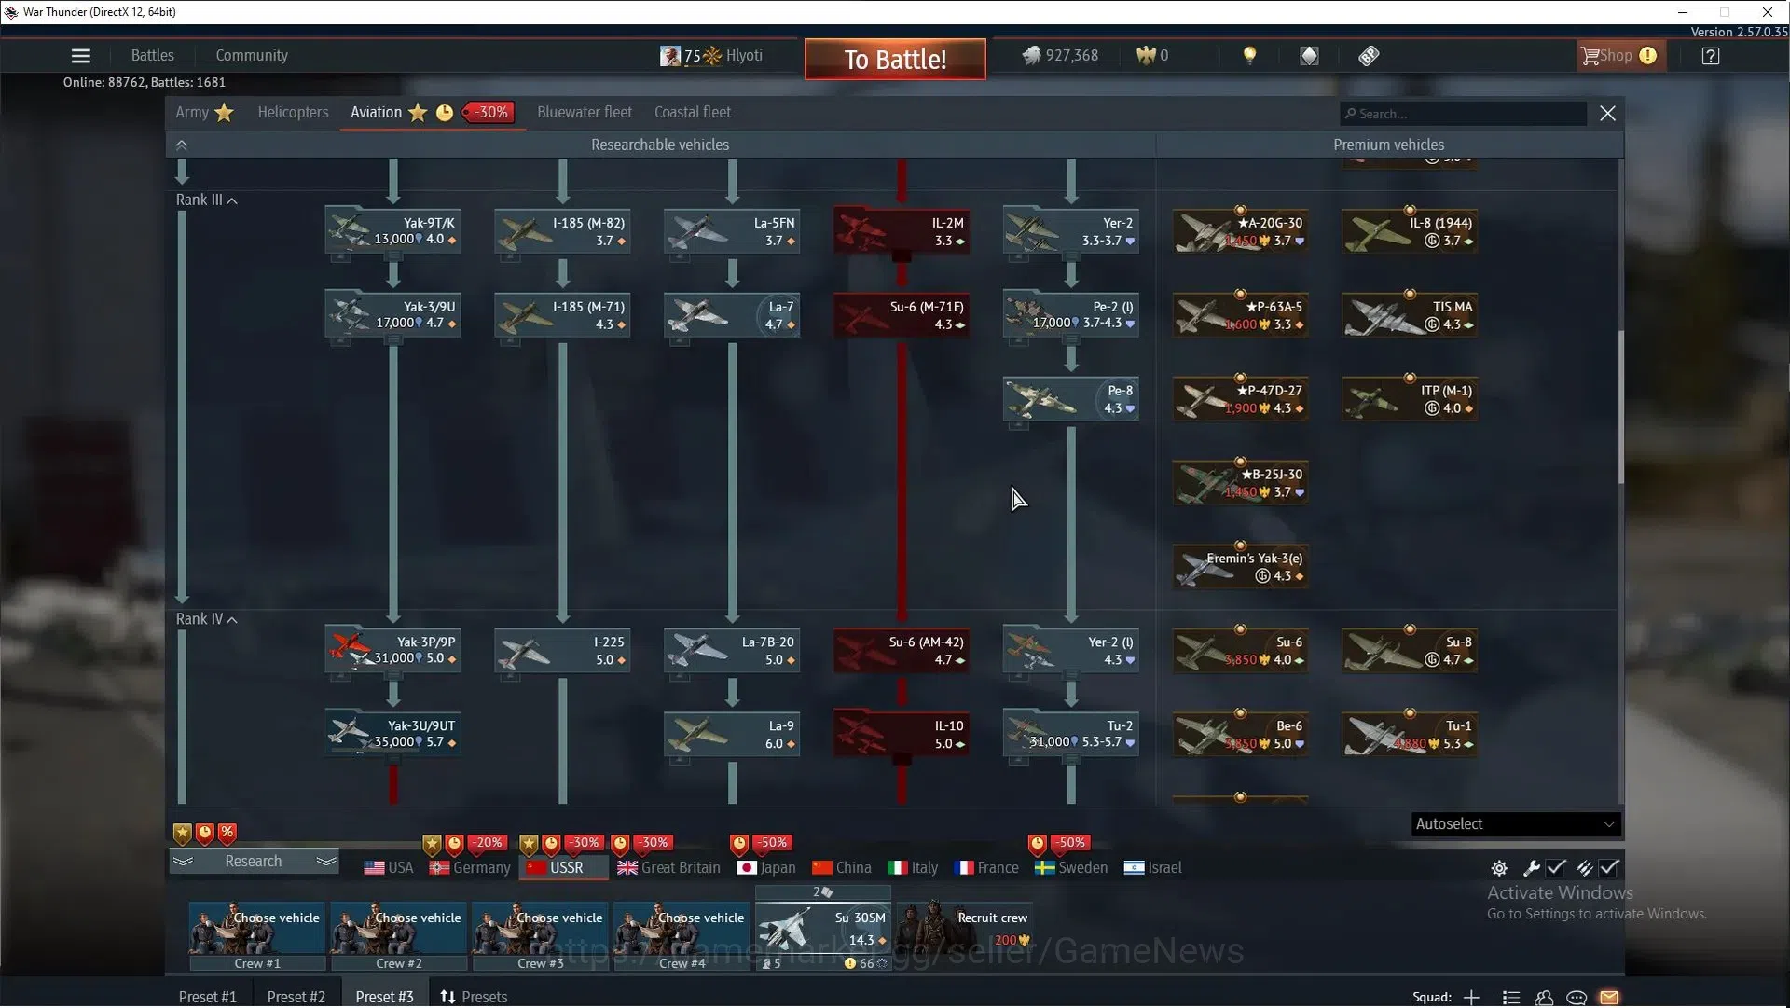
Task: Switch to the Helicopters tab
Action: (x=293, y=113)
